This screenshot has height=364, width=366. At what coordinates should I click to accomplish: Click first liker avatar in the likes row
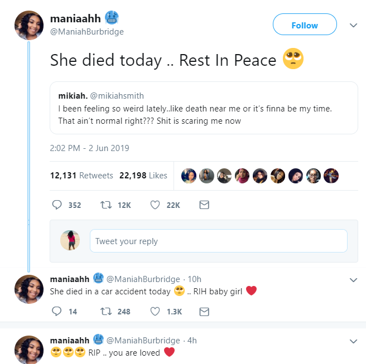coord(190,176)
